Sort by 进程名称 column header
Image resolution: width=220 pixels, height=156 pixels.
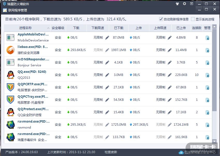click(x=27, y=28)
